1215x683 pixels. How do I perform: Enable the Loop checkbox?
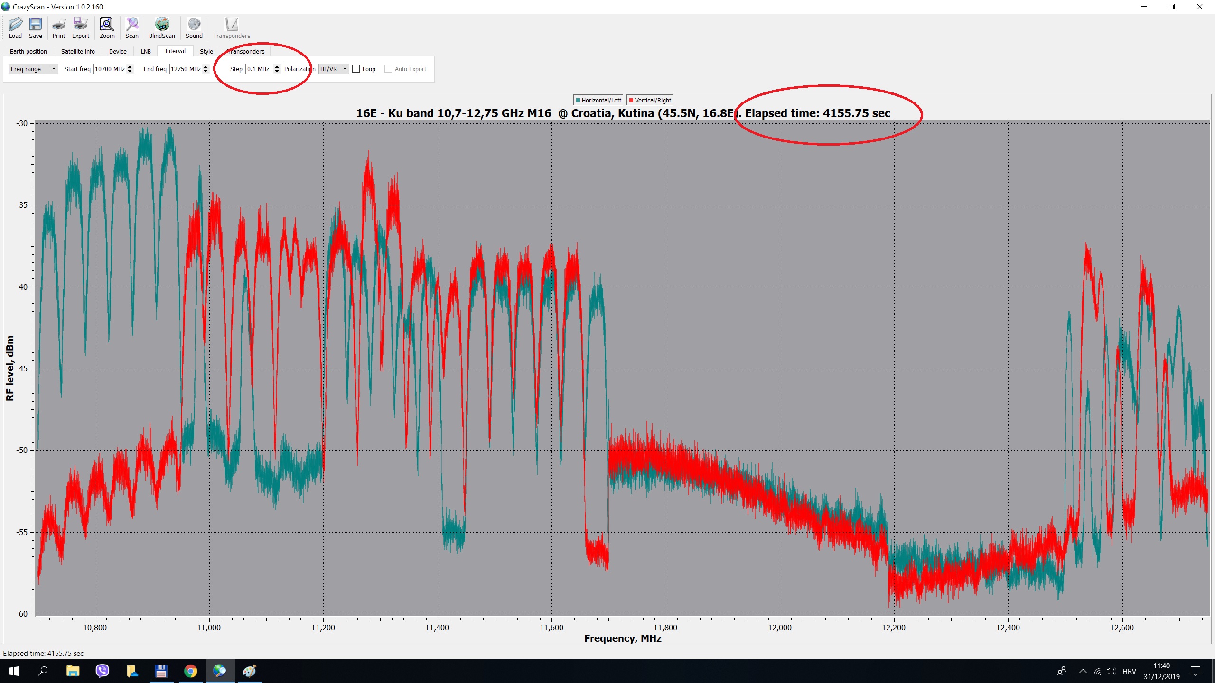point(356,69)
